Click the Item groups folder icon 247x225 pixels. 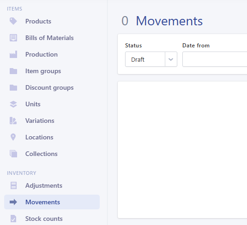(x=13, y=71)
